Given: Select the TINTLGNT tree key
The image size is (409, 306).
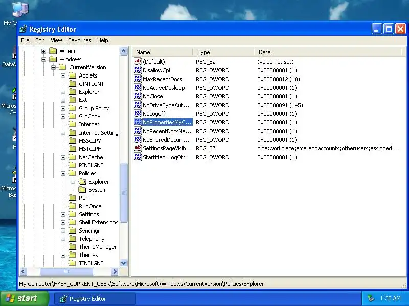Looking at the screenshot, I should pyautogui.click(x=91, y=263).
